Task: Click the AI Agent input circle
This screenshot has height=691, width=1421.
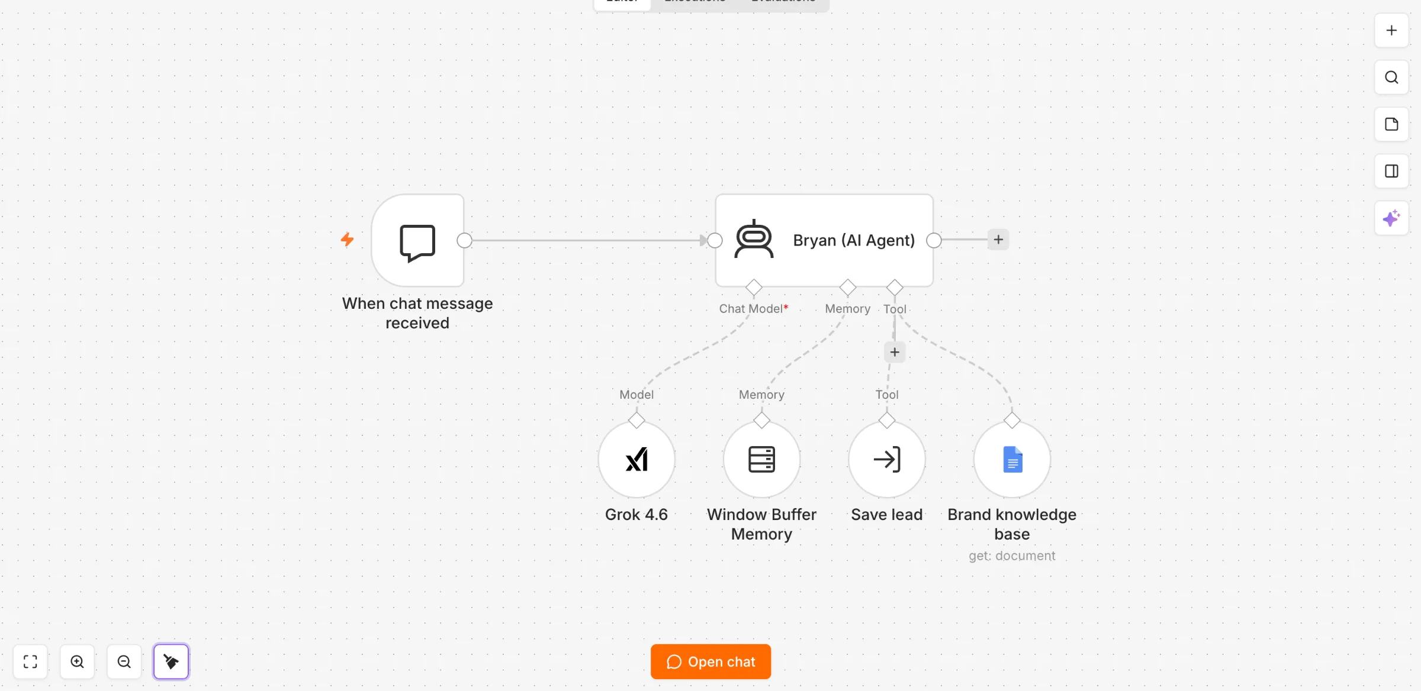Action: (x=715, y=240)
